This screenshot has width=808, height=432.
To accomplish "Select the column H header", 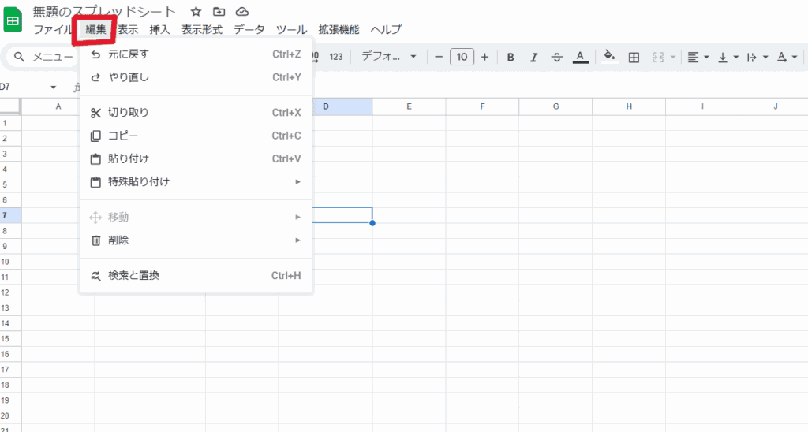I will point(629,106).
